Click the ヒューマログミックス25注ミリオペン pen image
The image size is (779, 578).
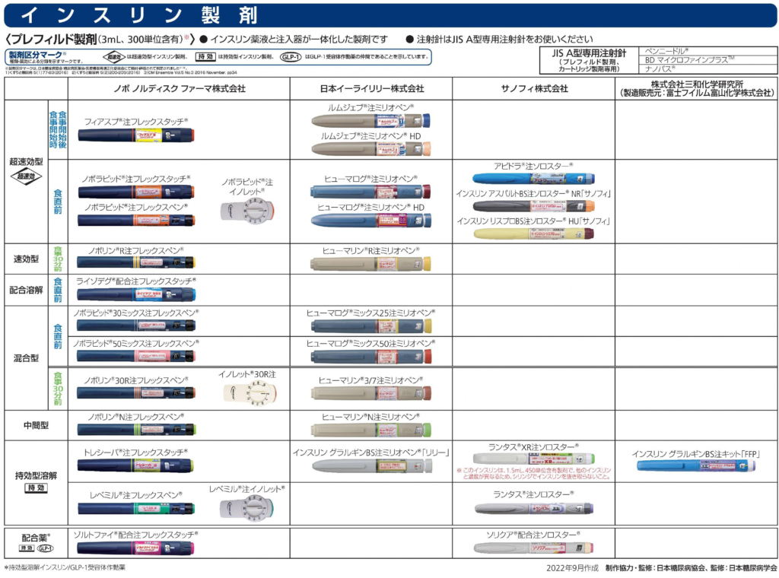[x=371, y=326]
